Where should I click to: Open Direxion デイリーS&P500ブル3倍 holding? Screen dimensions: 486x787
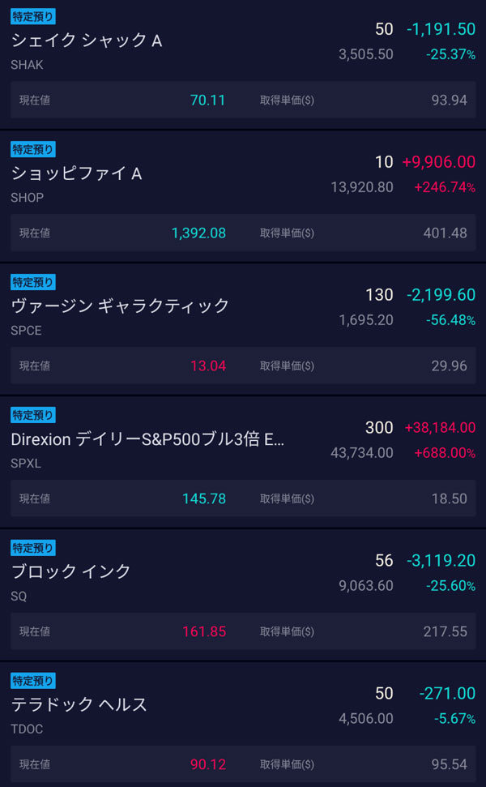(148, 439)
